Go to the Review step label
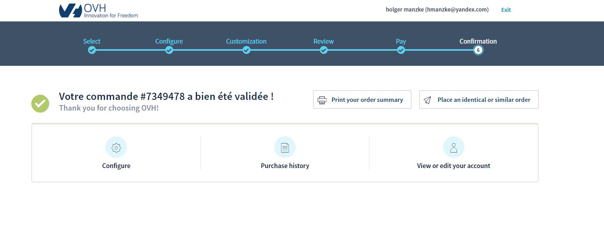The image size is (604, 243). 323,41
